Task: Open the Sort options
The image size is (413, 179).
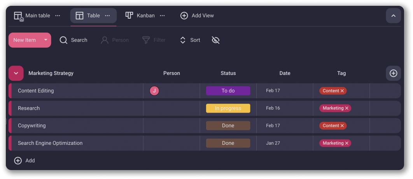Action: [190, 40]
